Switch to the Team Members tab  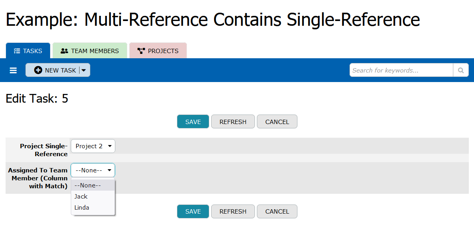90,51
